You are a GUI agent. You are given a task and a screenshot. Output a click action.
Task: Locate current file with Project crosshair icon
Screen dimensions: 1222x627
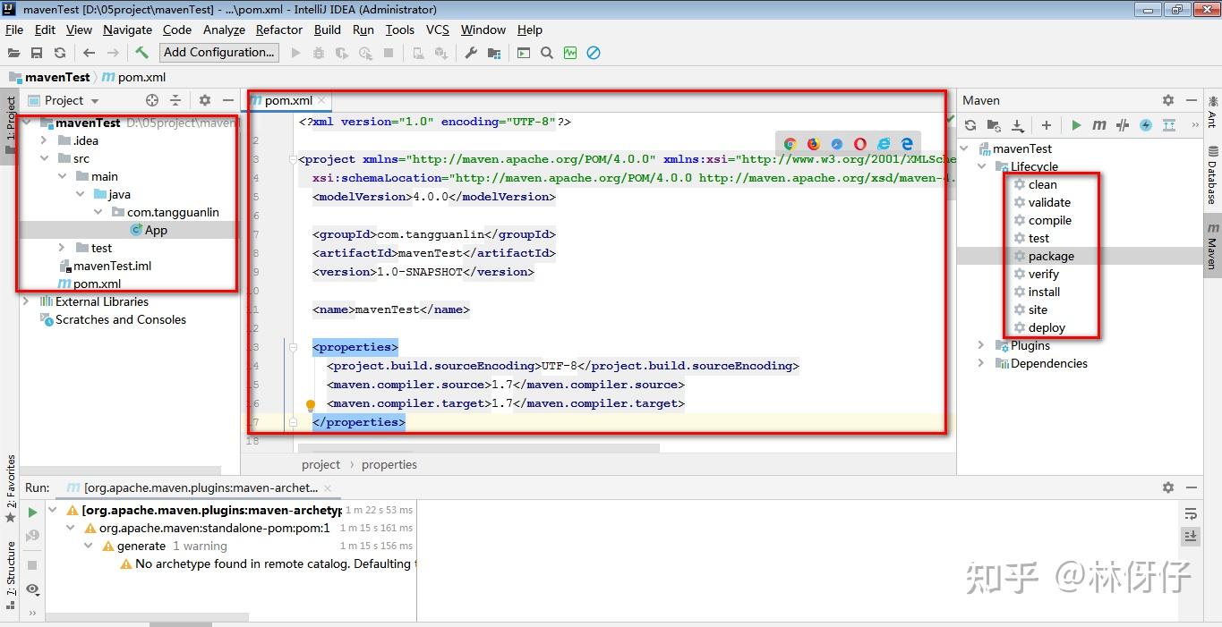click(x=152, y=100)
